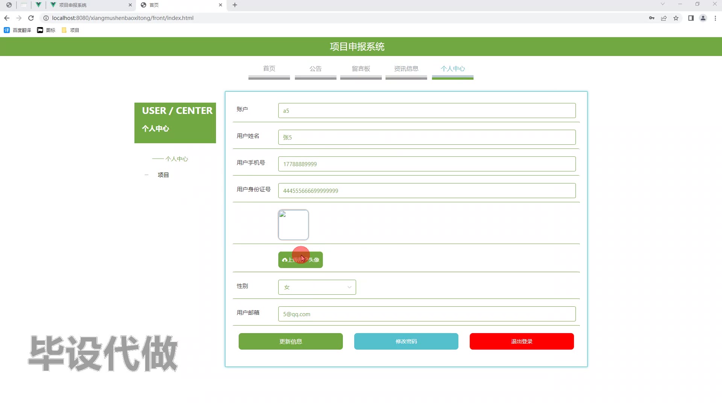Image resolution: width=722 pixels, height=403 pixels.
Task: Click the address bar URL
Action: pos(123,18)
